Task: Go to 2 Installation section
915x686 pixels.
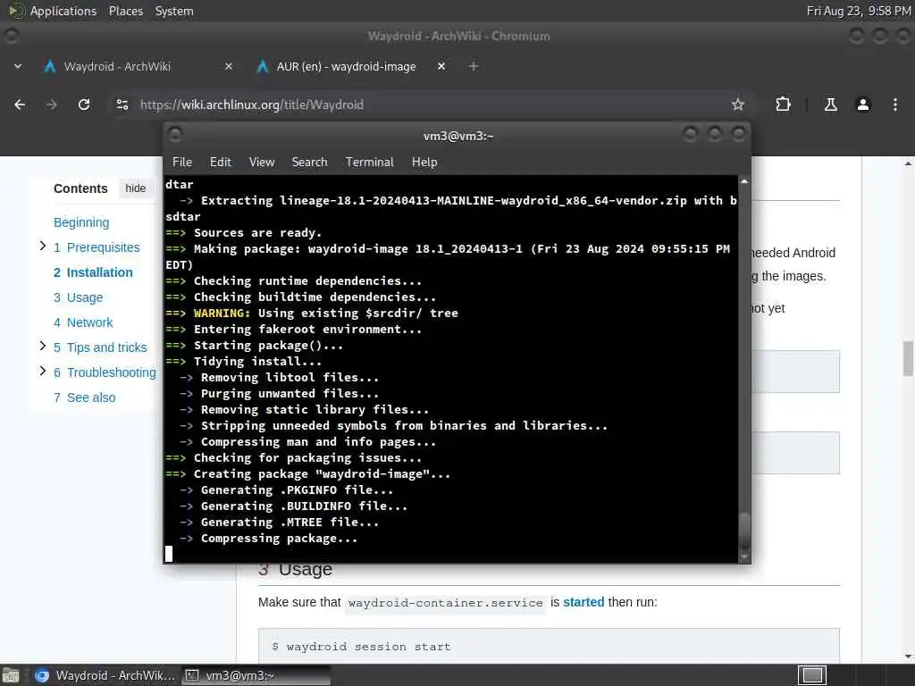Action: tap(93, 272)
